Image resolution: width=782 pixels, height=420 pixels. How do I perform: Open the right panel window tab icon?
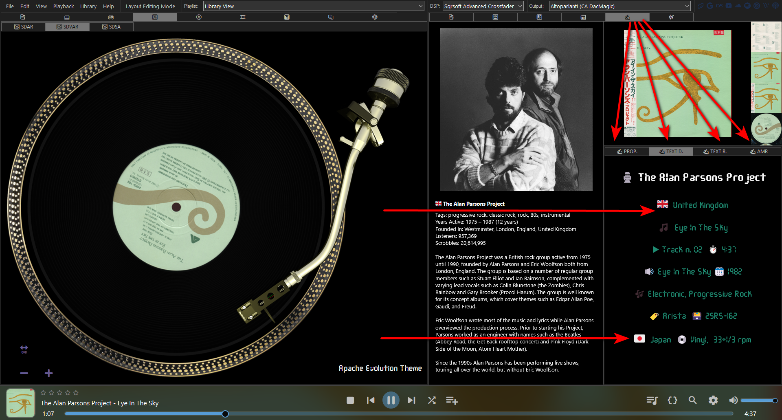(583, 17)
